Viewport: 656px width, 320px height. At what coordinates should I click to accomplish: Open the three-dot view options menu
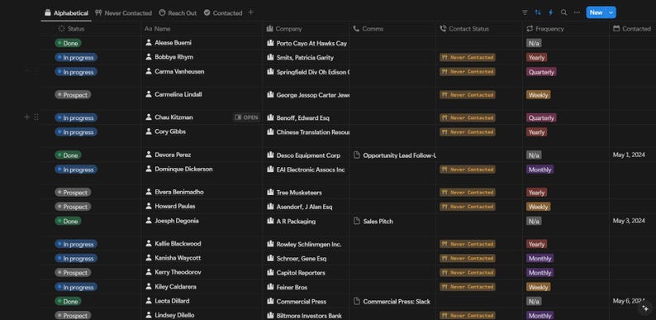click(577, 12)
